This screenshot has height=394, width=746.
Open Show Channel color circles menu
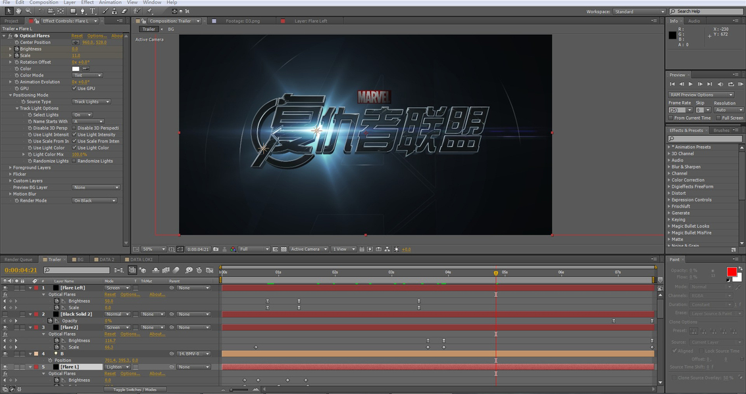point(233,250)
